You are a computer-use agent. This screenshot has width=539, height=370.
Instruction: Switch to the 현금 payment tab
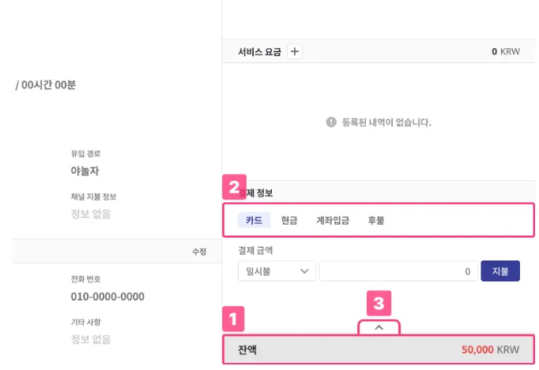(289, 221)
